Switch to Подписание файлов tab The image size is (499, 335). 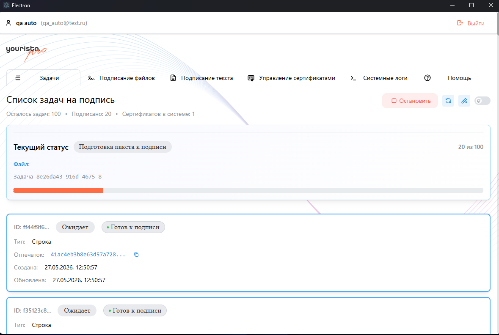coord(121,78)
